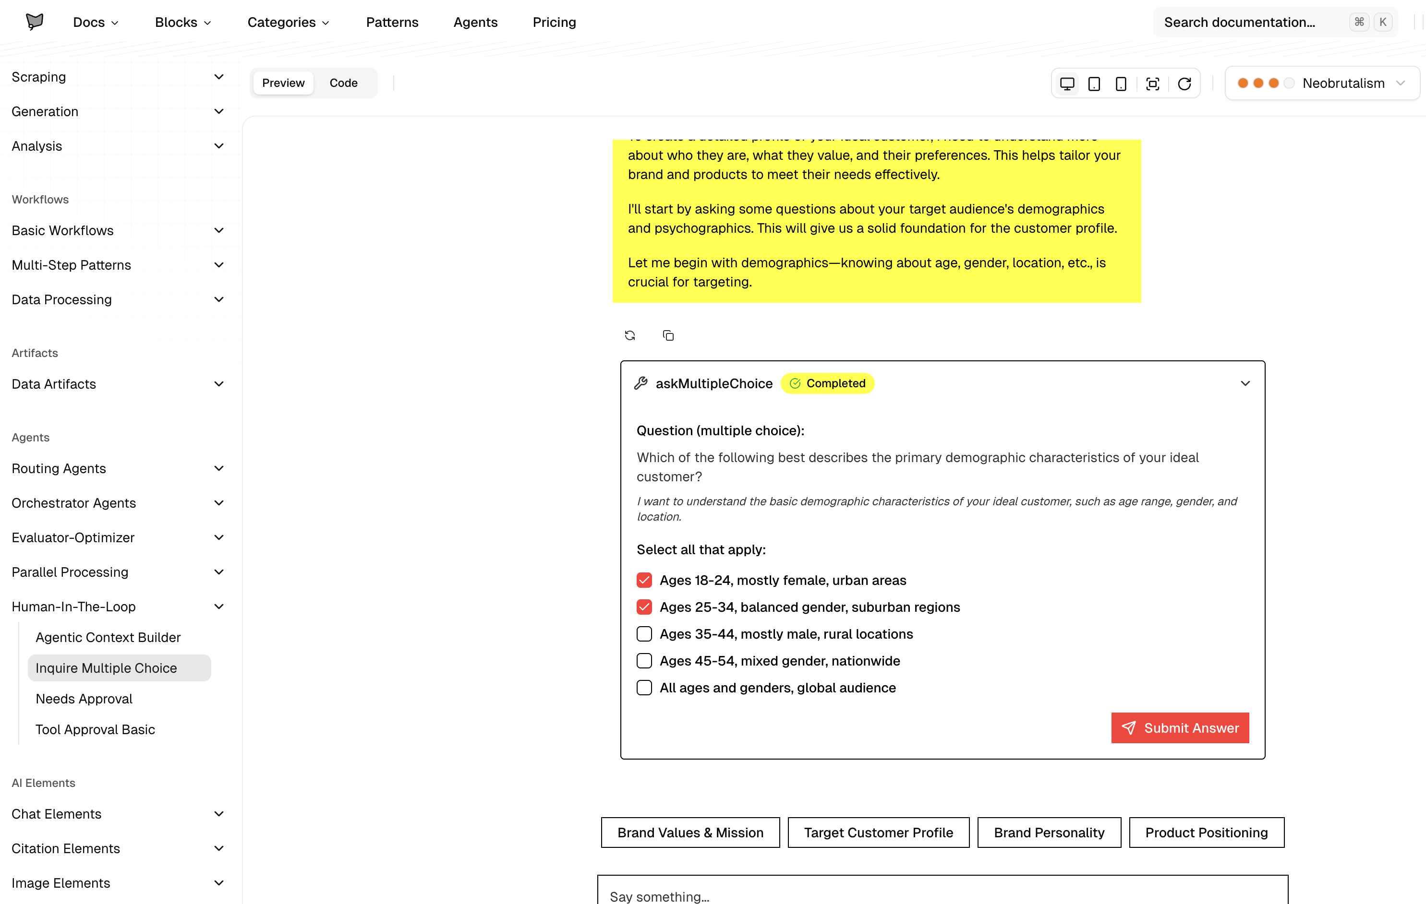This screenshot has width=1426, height=904.
Task: Copy the assistant message
Action: [668, 336]
